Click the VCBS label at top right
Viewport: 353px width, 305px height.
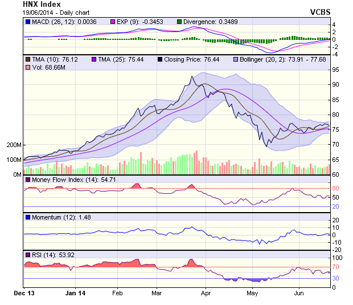320,12
